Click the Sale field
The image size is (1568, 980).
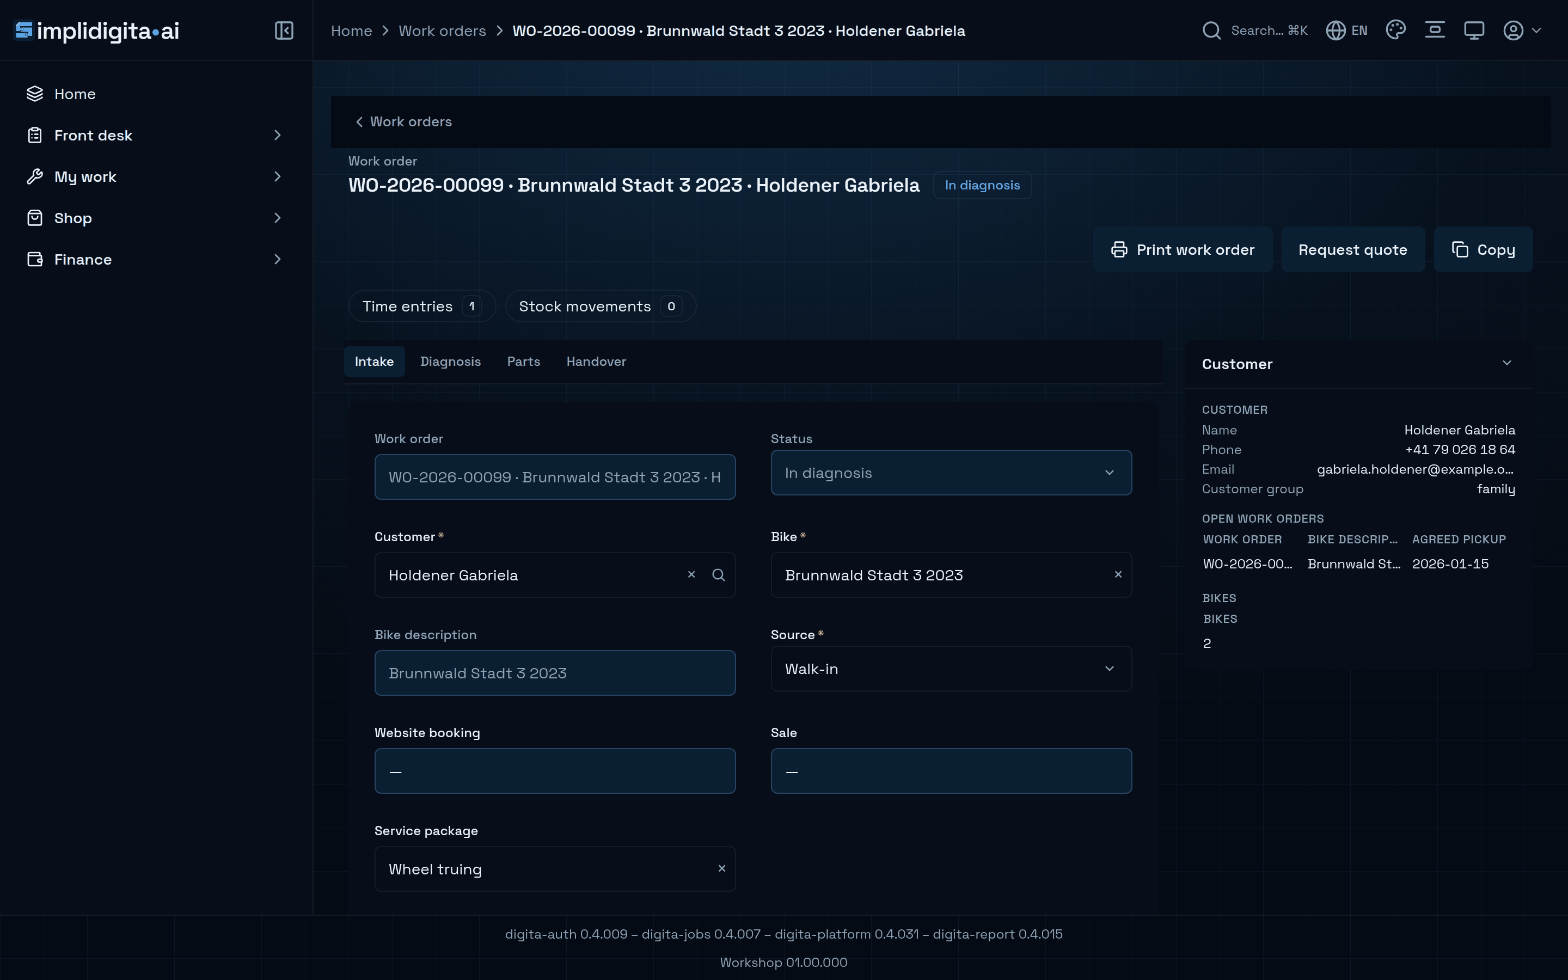[x=951, y=770]
